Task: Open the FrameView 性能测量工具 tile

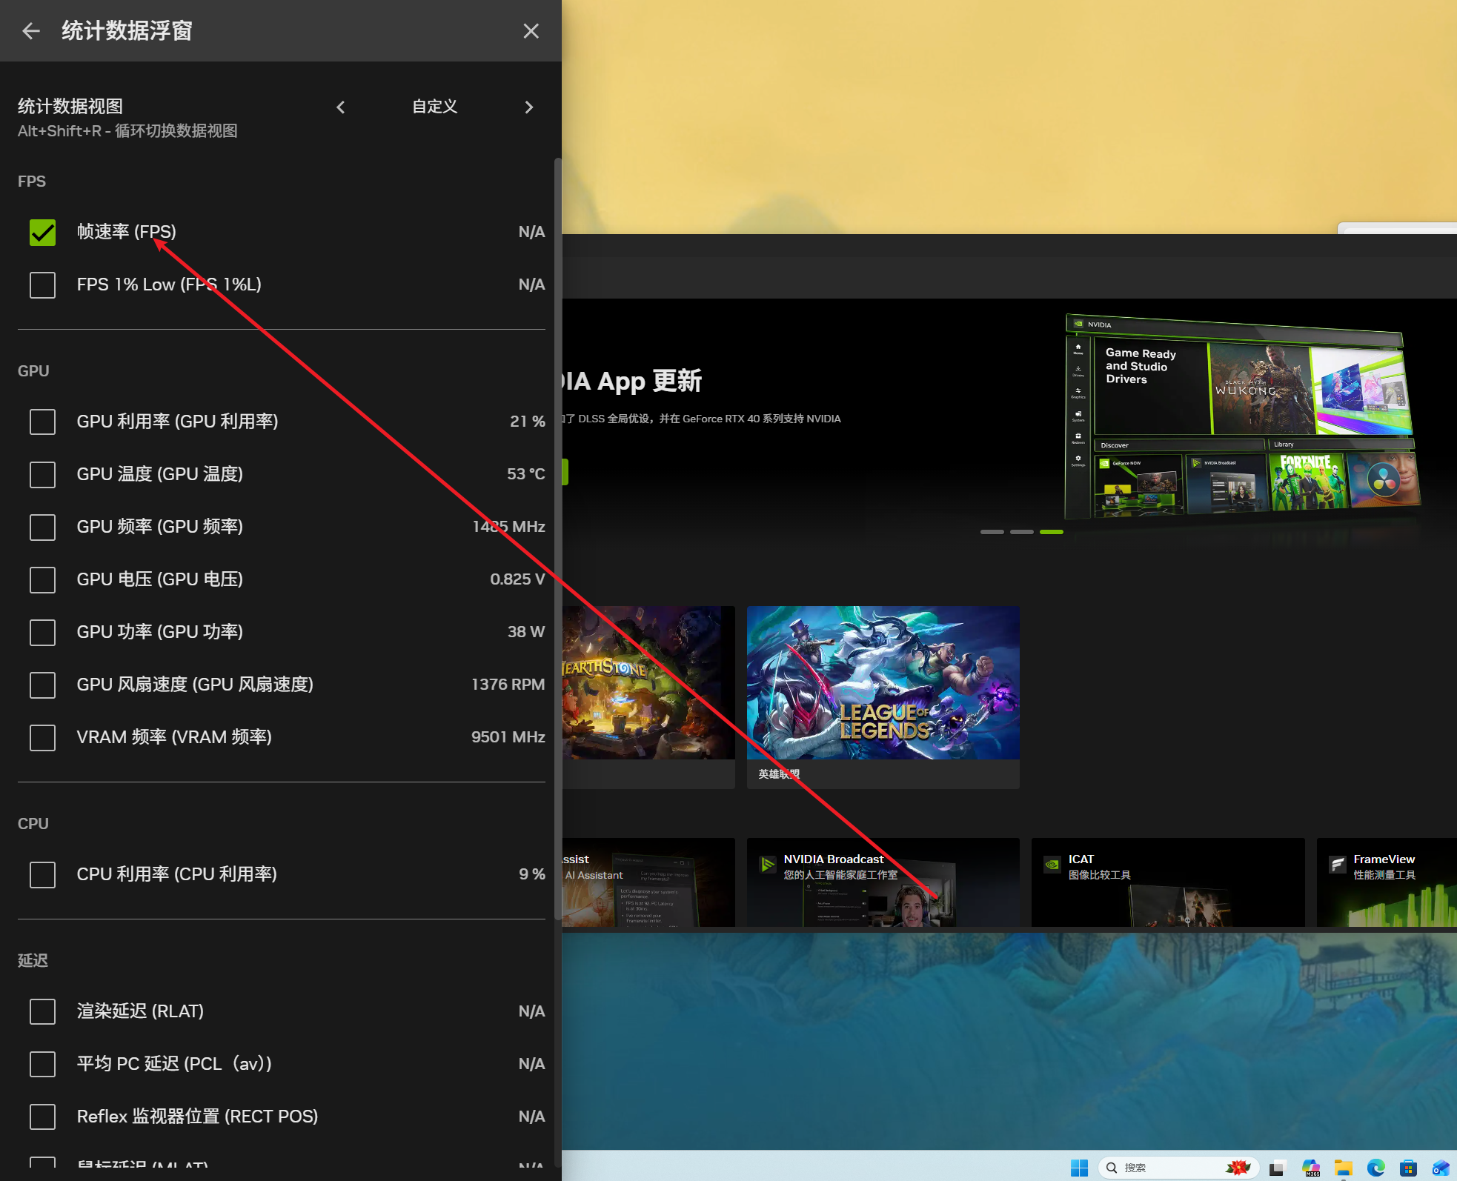Action: pyautogui.click(x=1386, y=882)
